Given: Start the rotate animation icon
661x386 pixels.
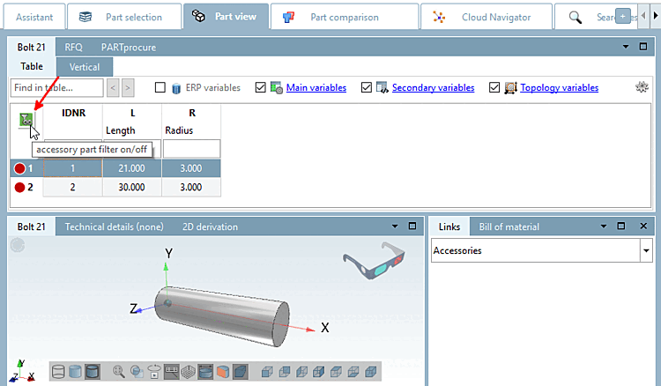Looking at the screenshot, I should pyautogui.click(x=154, y=372).
